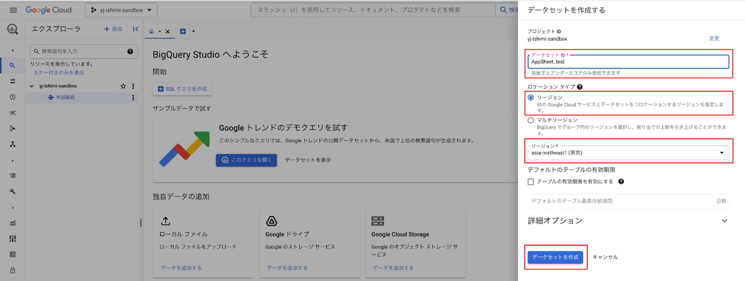This screenshot has width=745, height=281.
Task: Click the location type help icon
Action: click(580, 86)
